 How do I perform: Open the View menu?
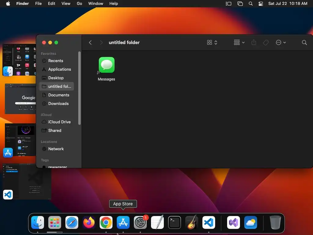(x=66, y=3)
